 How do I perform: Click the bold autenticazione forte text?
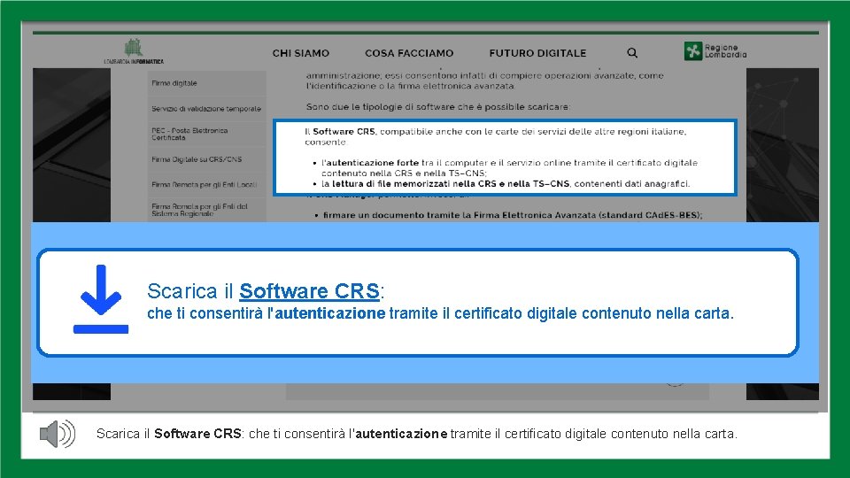coord(371,163)
